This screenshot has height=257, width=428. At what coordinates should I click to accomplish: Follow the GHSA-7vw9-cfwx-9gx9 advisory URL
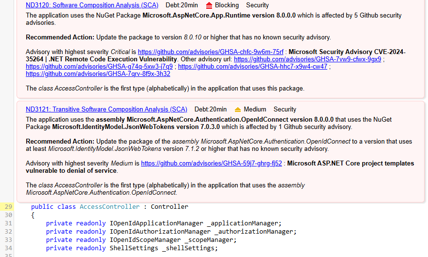click(307, 59)
